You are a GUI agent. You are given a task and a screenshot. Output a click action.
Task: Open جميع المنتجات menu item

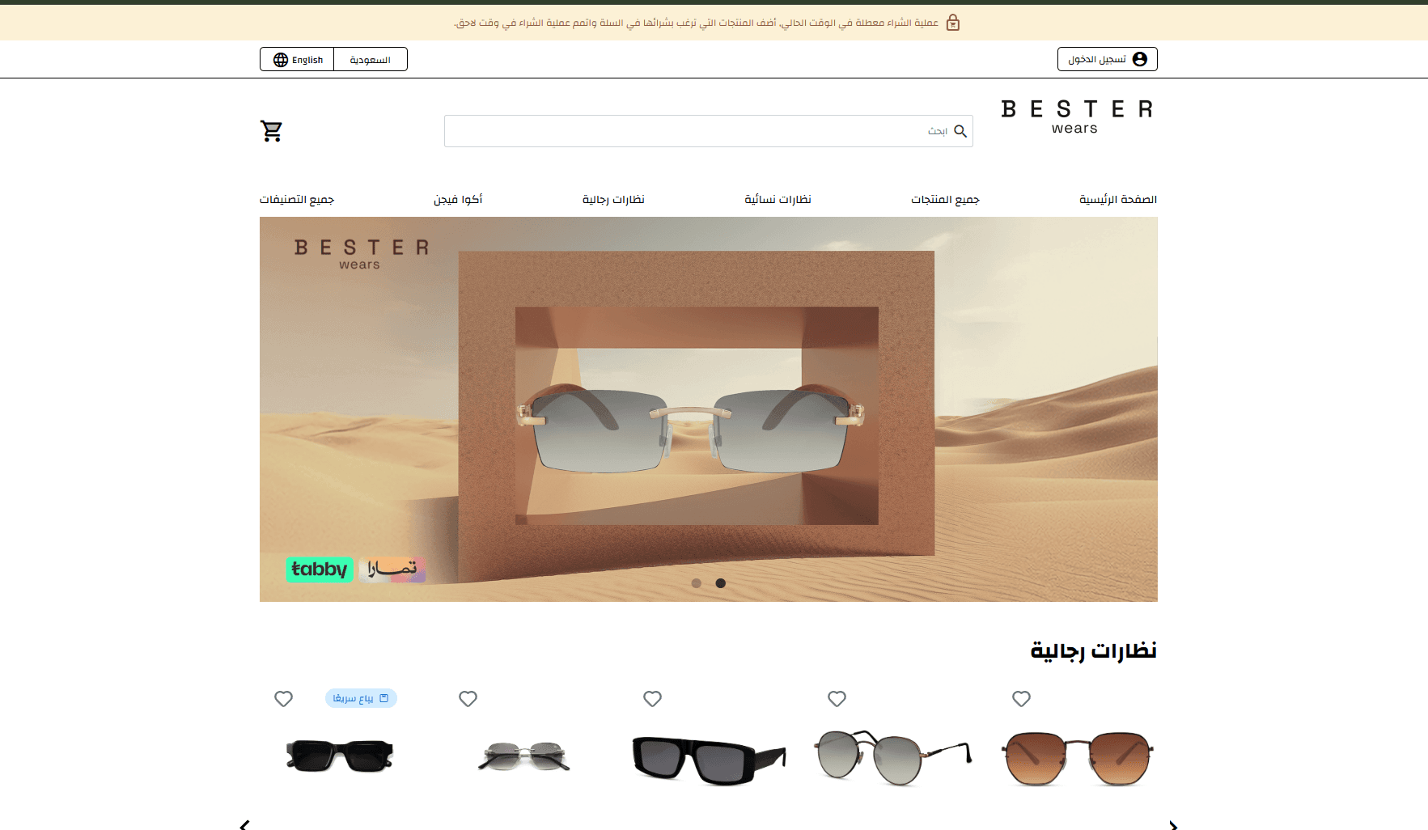[x=945, y=199]
